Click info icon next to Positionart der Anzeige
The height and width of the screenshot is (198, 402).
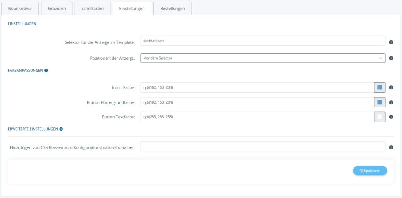point(391,58)
